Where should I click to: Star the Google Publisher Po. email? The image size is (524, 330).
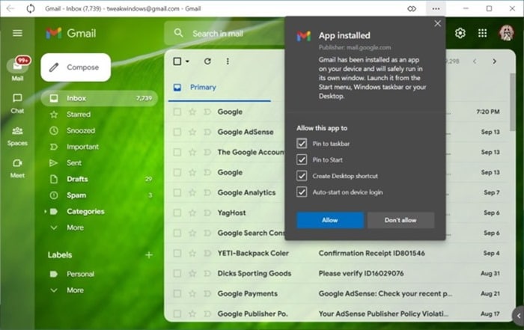coord(192,314)
